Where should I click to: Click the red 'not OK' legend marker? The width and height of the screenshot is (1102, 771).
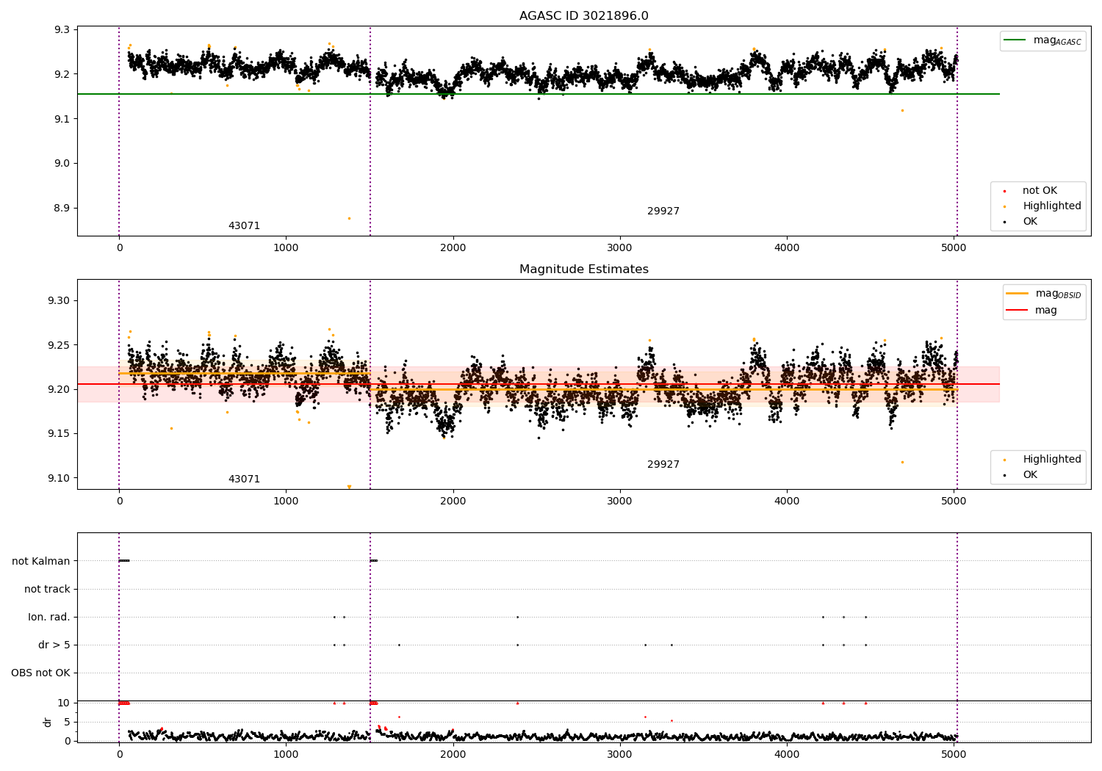[x=1004, y=191]
